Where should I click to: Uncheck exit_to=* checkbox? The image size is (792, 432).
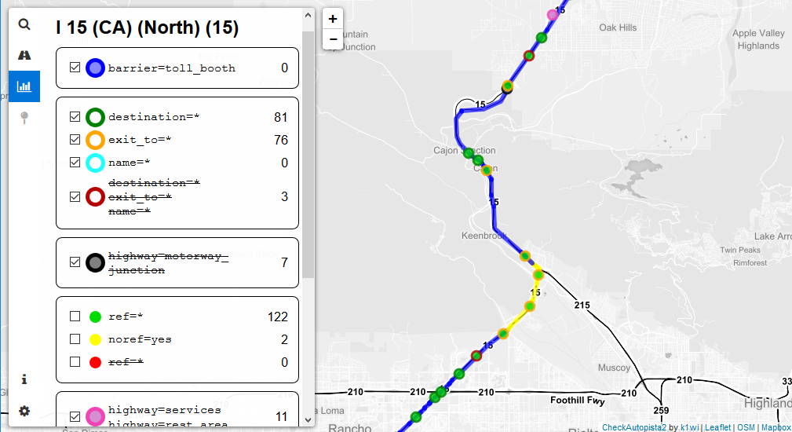coord(75,140)
